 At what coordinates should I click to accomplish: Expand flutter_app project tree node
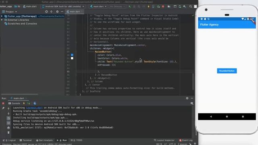click(x=2, y=16)
